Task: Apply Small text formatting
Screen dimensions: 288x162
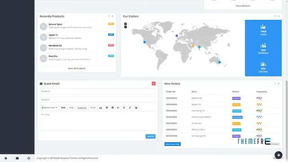Action: (x=93, y=108)
